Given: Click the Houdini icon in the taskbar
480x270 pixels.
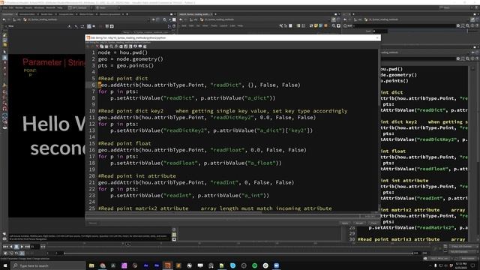Looking at the screenshot, I should (167, 265).
